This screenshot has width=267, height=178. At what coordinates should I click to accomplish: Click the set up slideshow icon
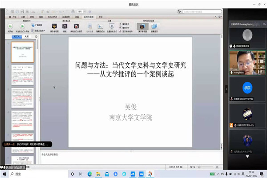pos(111,27)
